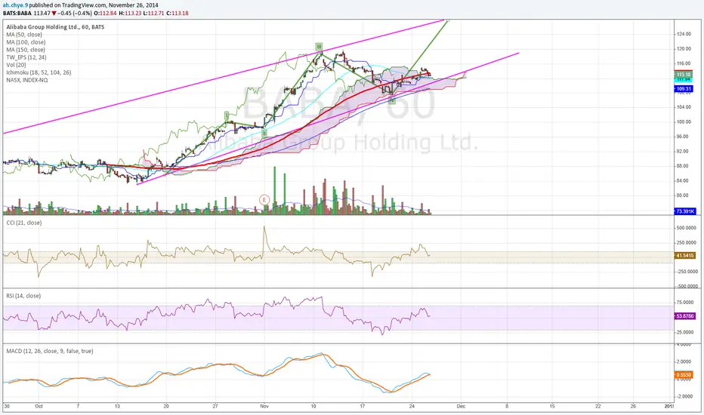Click the 250.0000 CCI scale label
The width and height of the screenshot is (704, 415).
coord(687,243)
